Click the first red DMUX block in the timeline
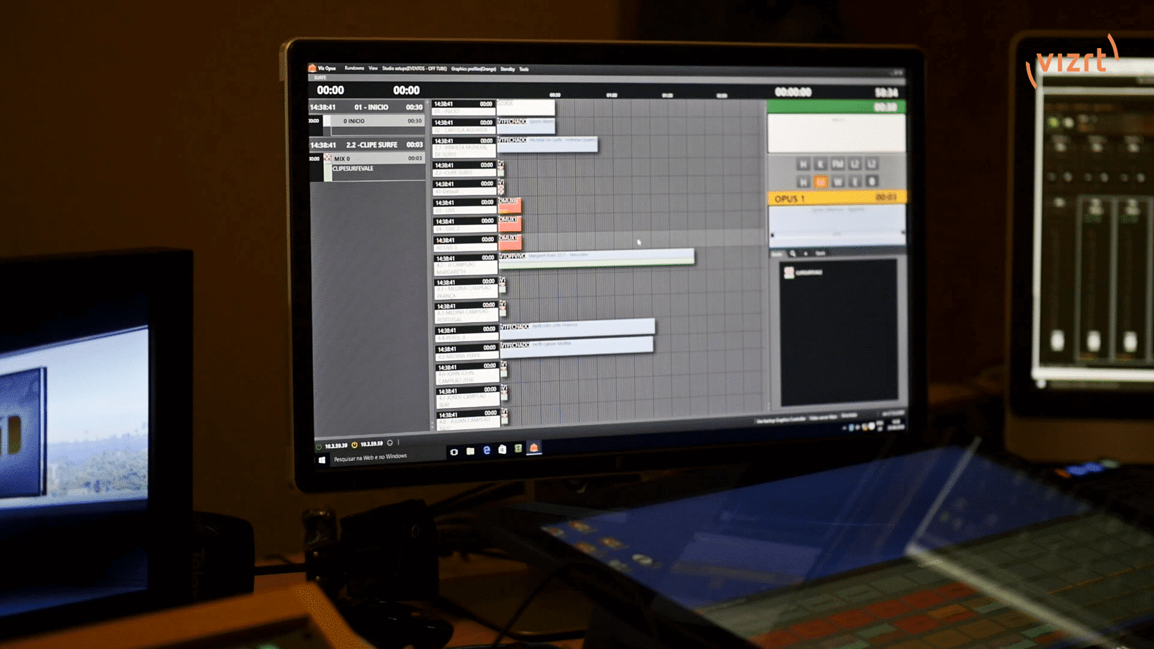Viewport: 1154px width, 649px height. coord(509,206)
